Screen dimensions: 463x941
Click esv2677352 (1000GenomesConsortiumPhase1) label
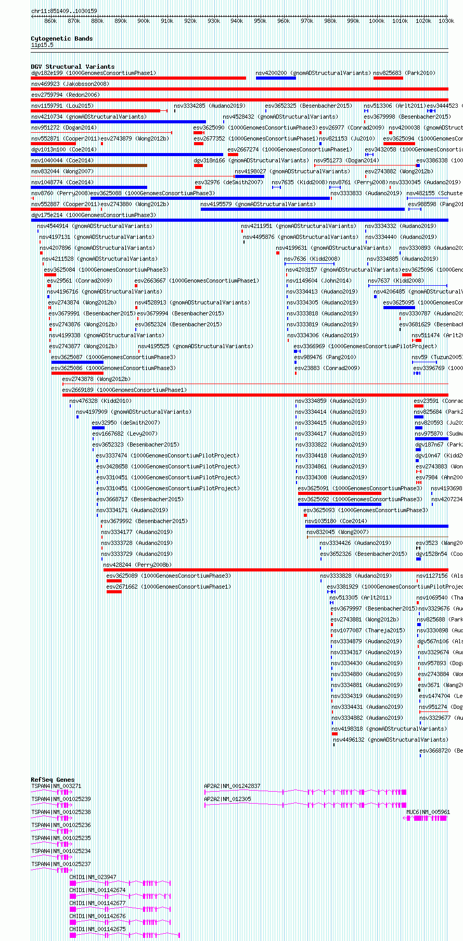256,138
